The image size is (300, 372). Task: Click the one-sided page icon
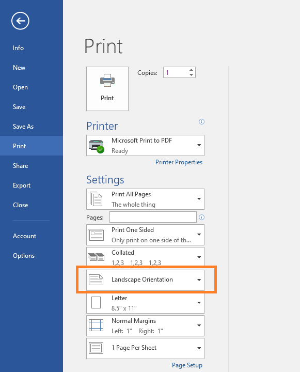click(x=96, y=235)
